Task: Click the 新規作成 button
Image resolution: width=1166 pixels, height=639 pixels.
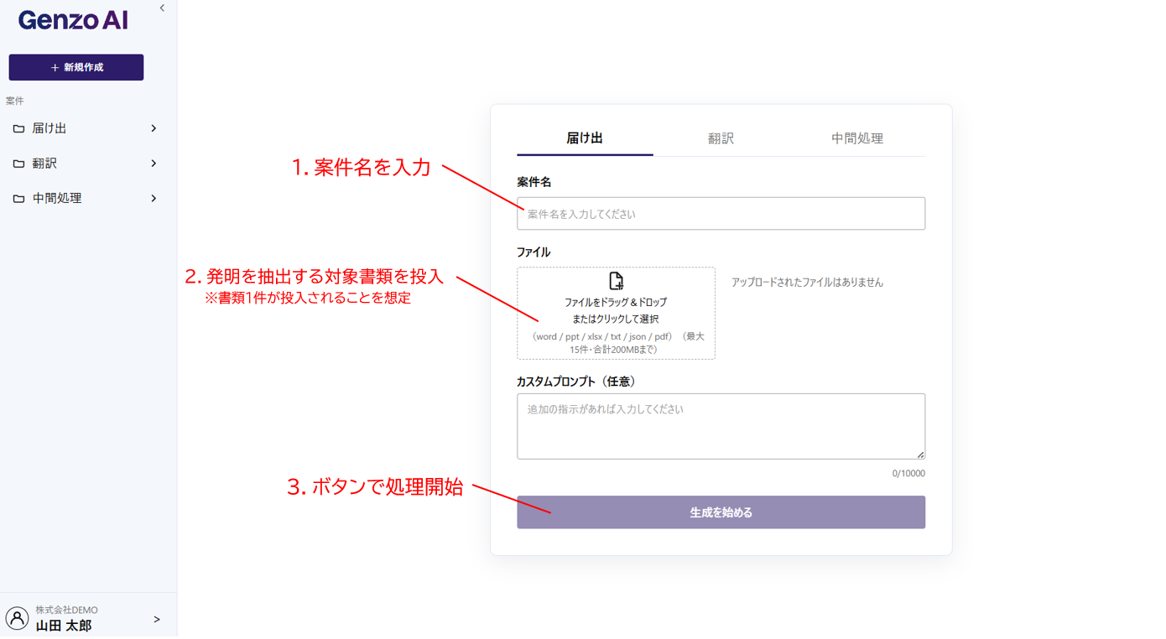Action: [x=76, y=67]
